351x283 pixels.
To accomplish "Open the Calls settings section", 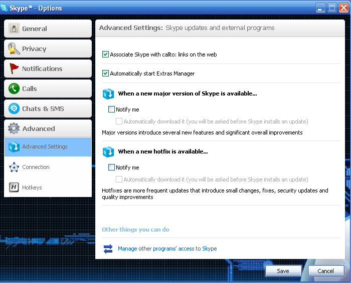I will point(48,88).
